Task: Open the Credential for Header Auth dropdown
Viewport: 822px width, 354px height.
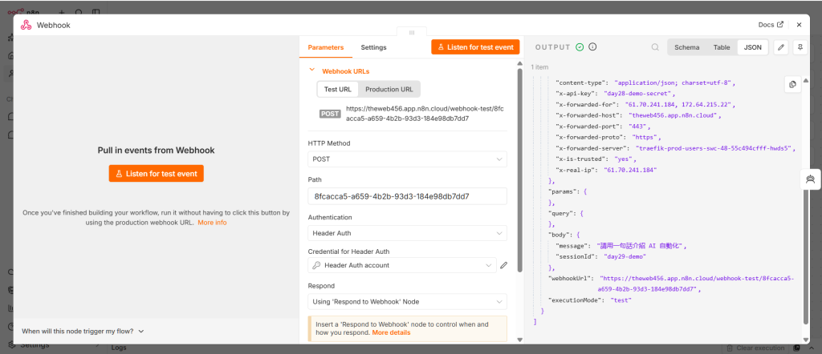Action: pos(402,265)
